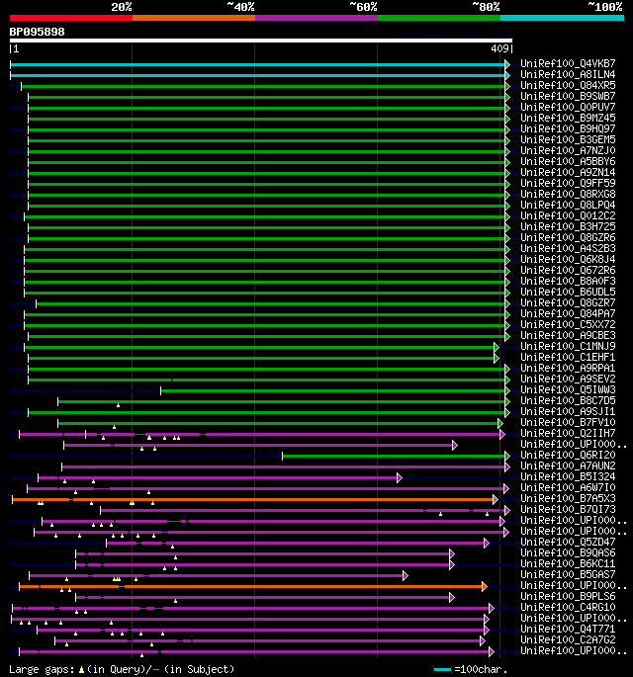The image size is (633, 677).
Task: Open the UniRef100_A9SEV2 hit
Action: [568, 379]
